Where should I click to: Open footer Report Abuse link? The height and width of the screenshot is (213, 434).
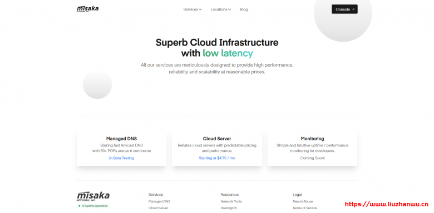coord(303,201)
